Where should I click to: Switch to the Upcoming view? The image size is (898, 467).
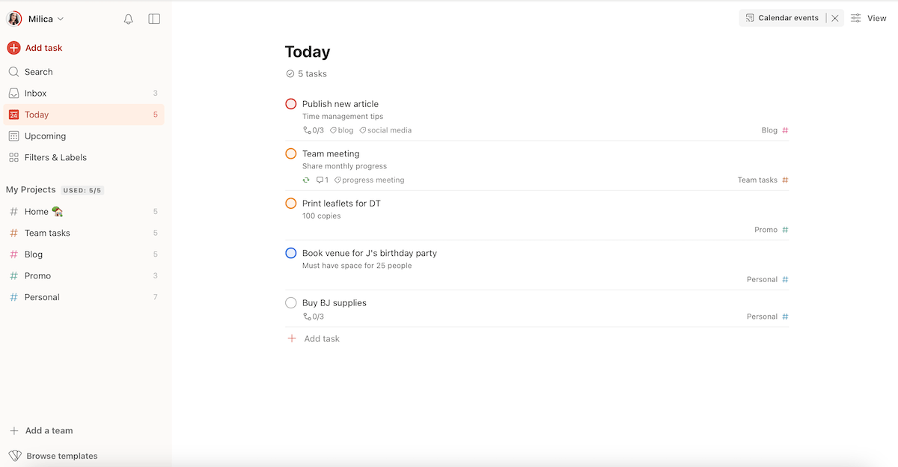(x=46, y=136)
